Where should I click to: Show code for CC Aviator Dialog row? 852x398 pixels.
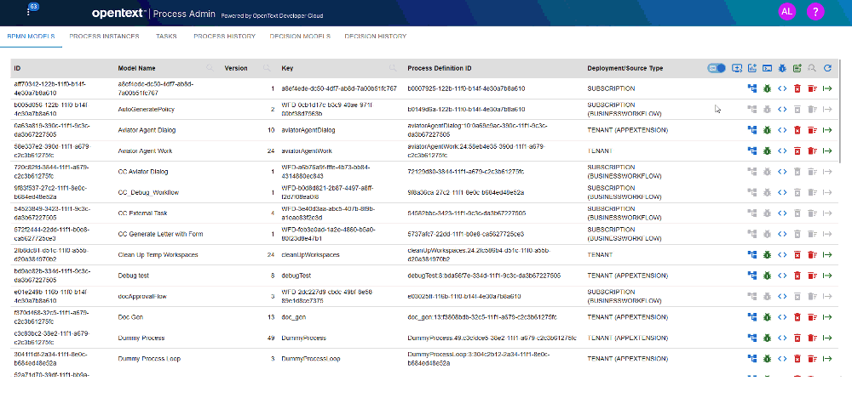[782, 171]
